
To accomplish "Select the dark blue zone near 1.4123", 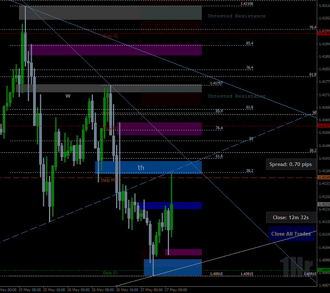I will click(x=169, y=206).
